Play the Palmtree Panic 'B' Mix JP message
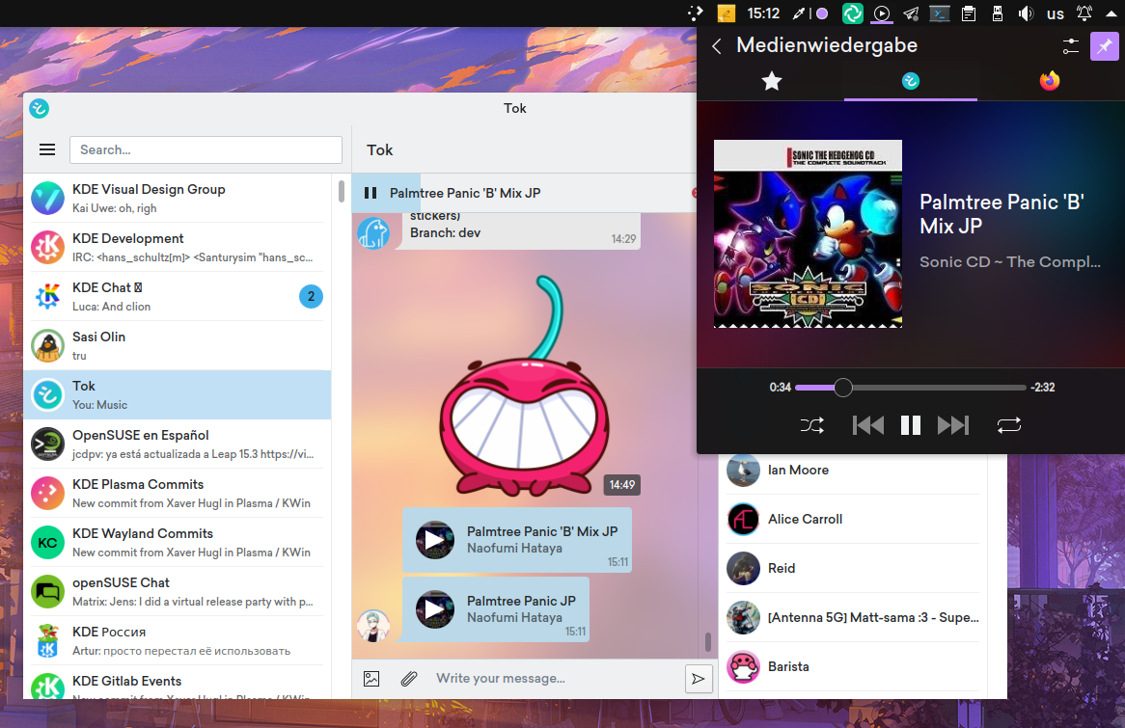 point(435,539)
